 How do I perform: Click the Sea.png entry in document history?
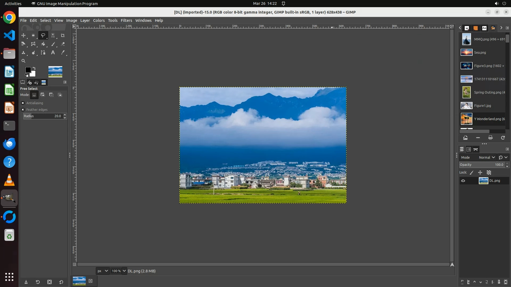480,53
